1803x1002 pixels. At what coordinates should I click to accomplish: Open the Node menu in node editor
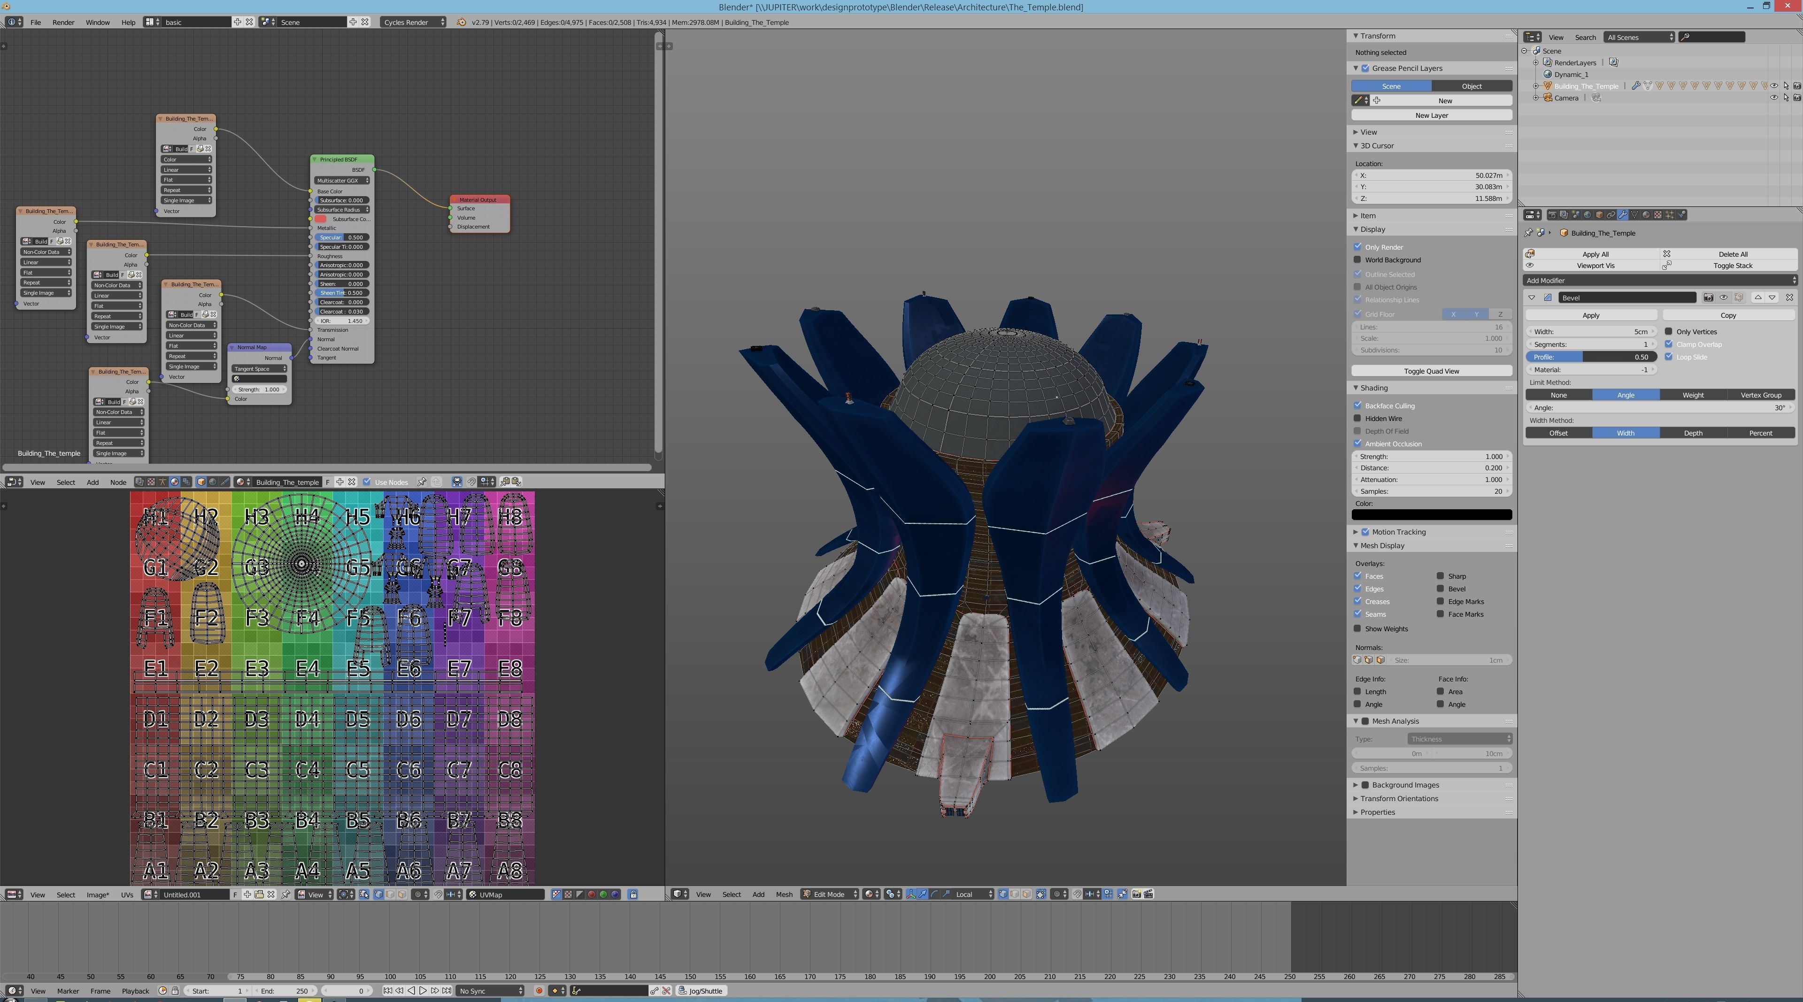click(118, 482)
